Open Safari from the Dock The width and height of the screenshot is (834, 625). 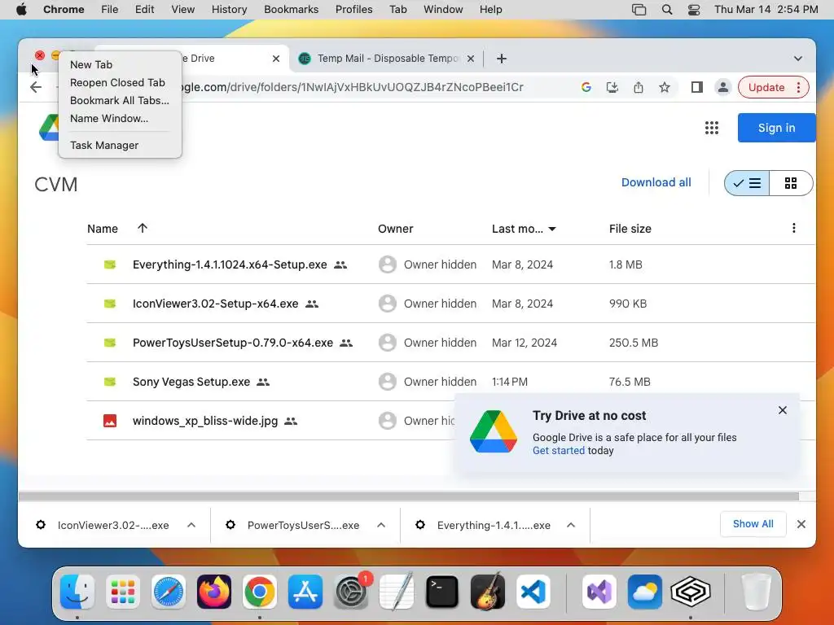(169, 592)
